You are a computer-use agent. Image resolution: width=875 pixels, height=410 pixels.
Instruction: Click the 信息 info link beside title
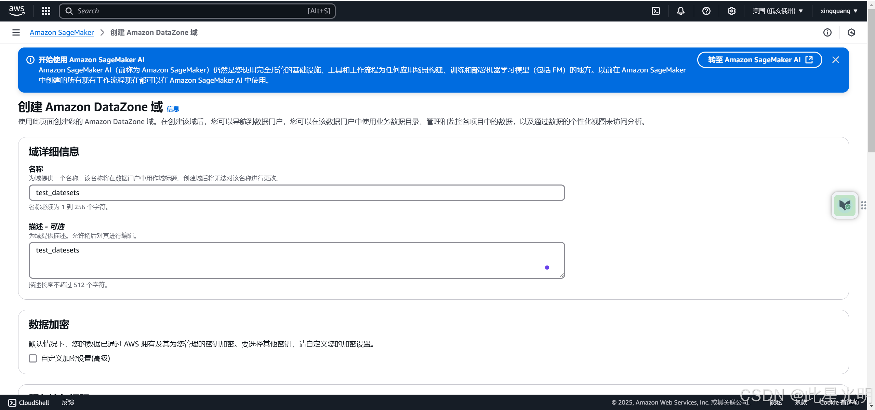[x=173, y=109]
